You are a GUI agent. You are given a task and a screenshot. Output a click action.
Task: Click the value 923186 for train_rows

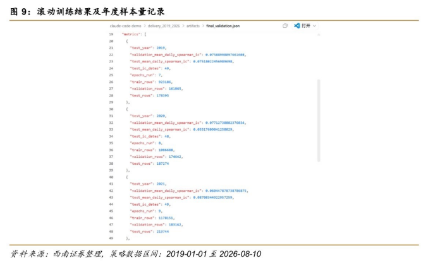[x=165, y=82]
